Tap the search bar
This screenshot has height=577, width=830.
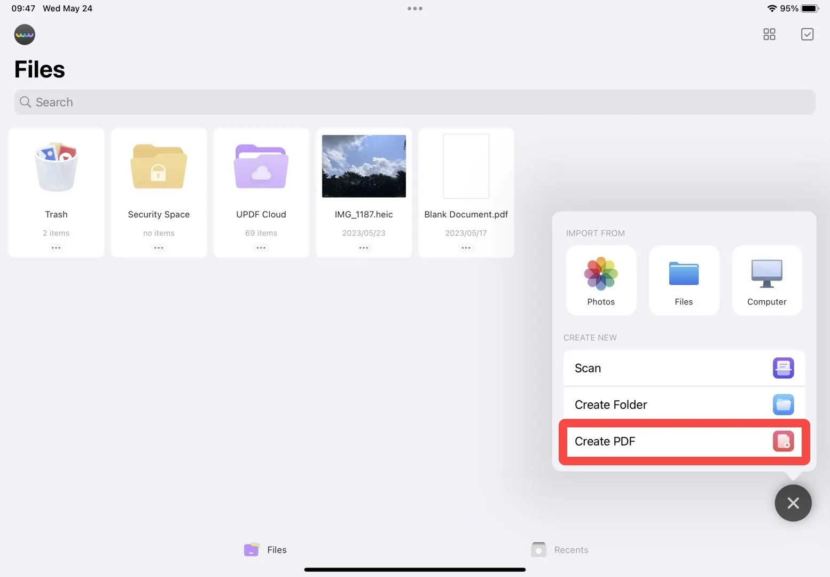[x=414, y=102]
